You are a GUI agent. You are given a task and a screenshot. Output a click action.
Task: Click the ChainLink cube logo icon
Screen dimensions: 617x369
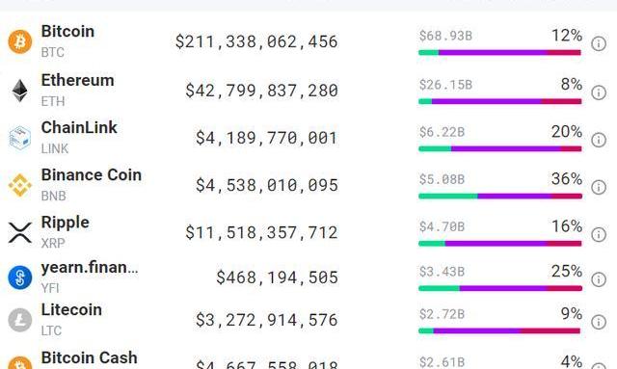(x=19, y=138)
